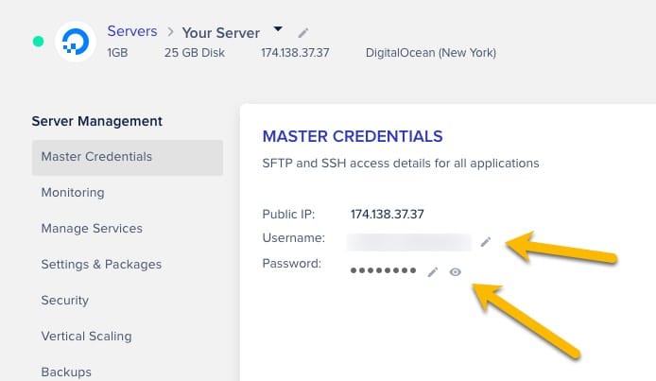The height and width of the screenshot is (381, 656).
Task: Click the server IP in the header
Action: tap(295, 53)
